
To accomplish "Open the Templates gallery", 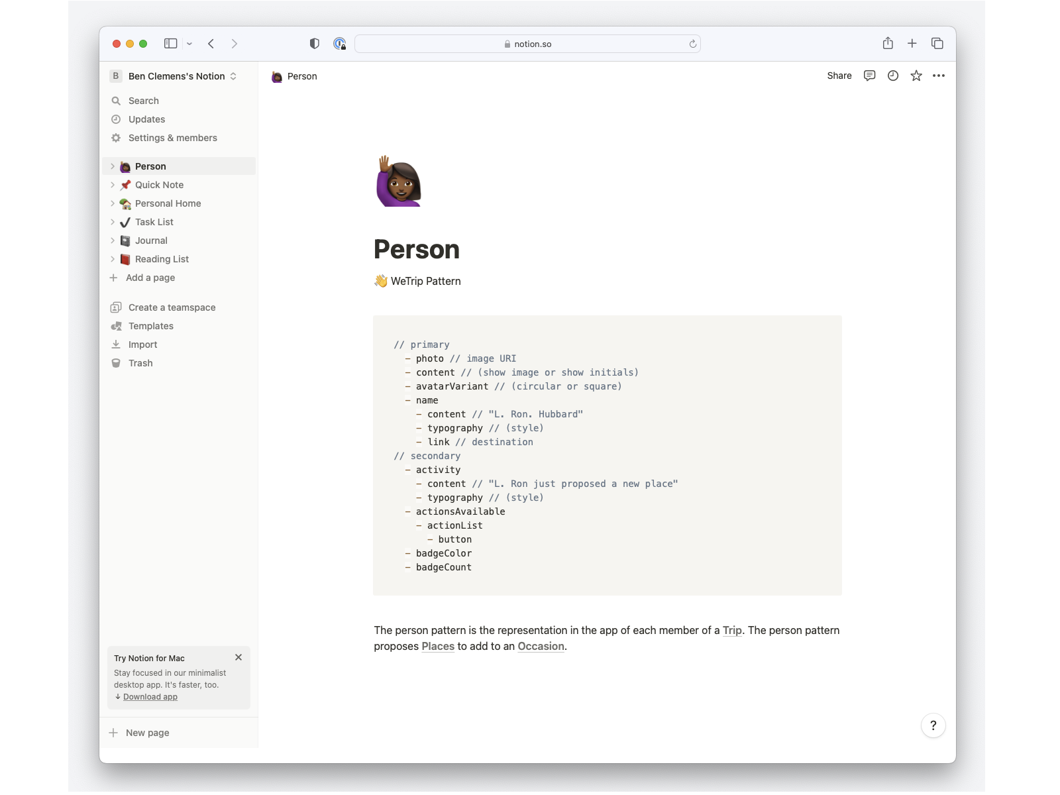I will [x=151, y=326].
